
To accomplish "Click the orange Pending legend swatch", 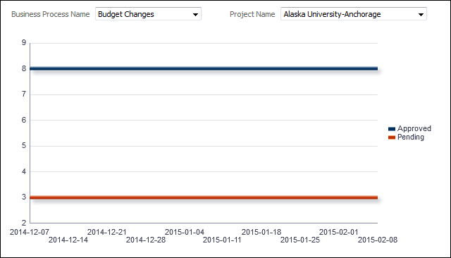I will 392,137.
